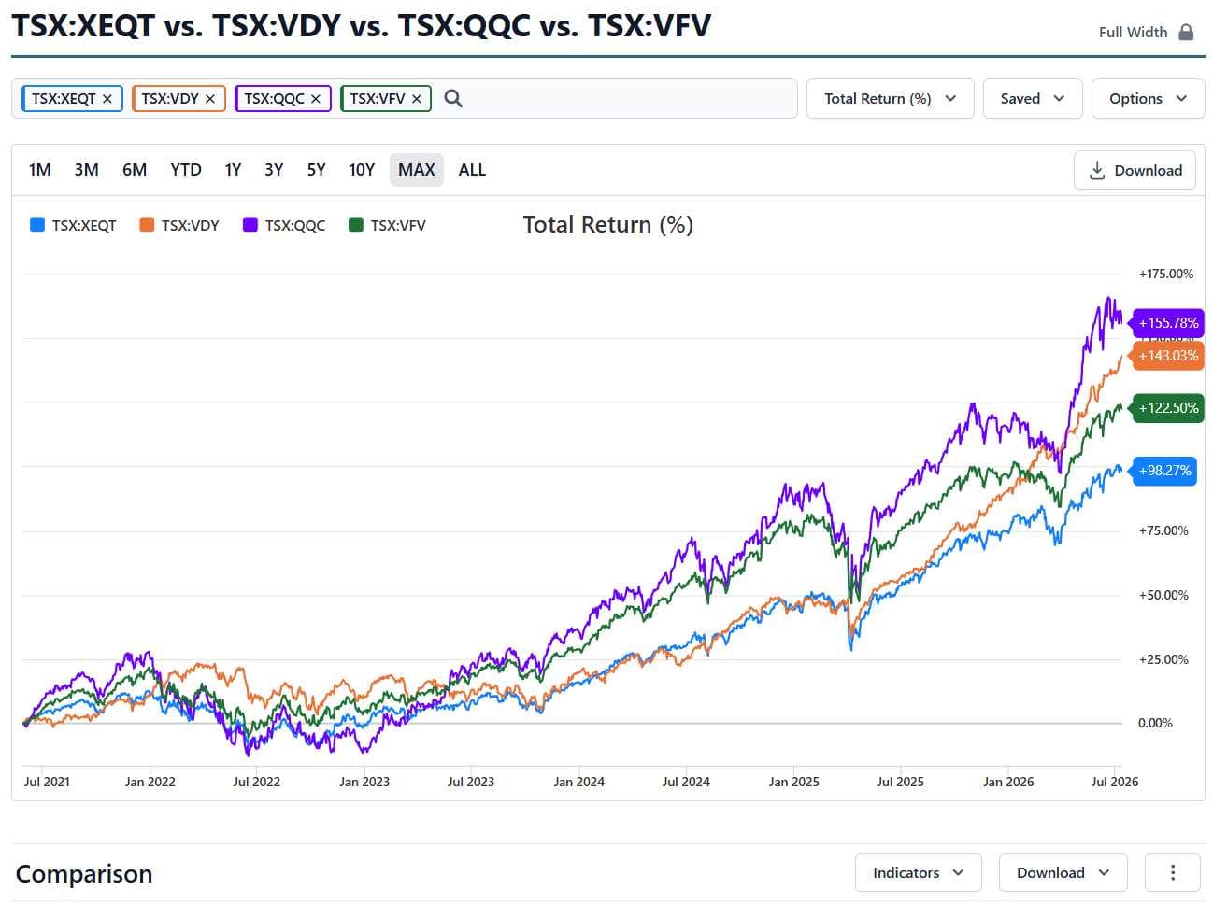The height and width of the screenshot is (904, 1213).
Task: Click the +50.00% axis label
Action: [x=1163, y=595]
